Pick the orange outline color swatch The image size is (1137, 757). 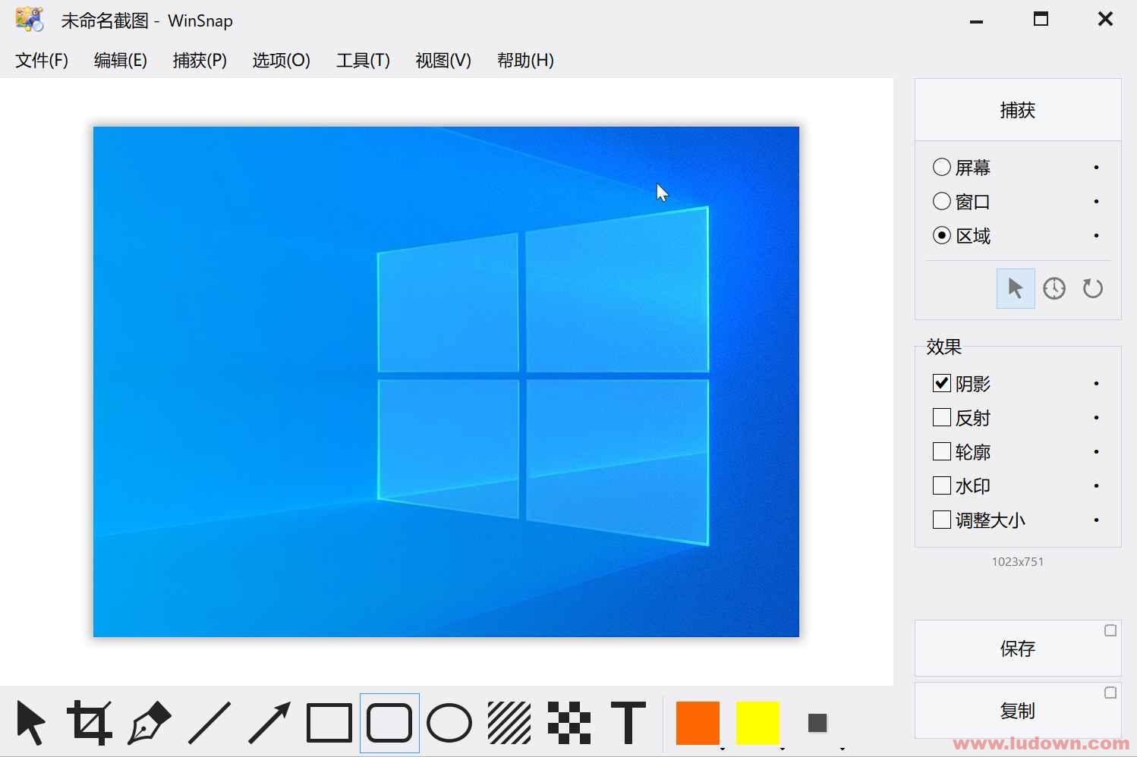coord(698,723)
